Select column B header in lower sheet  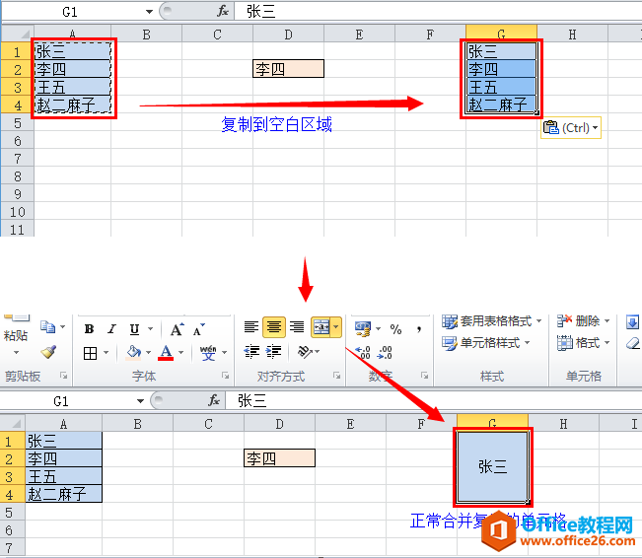pos(138,424)
